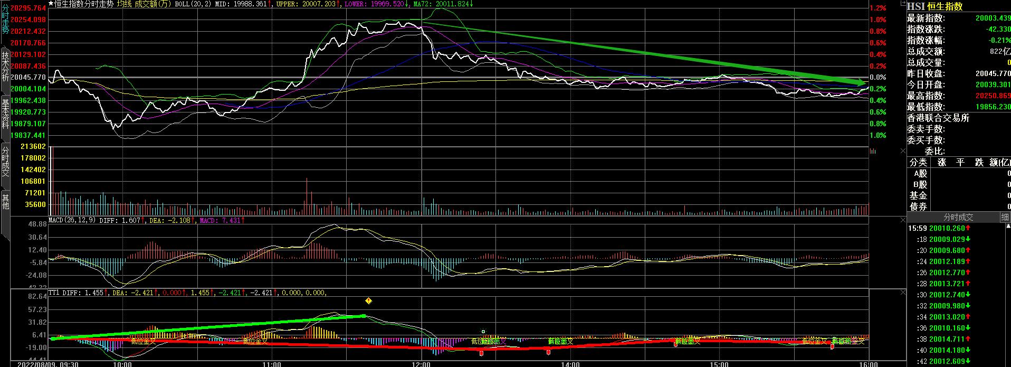Click the 最高指数 value 20250.869
The width and height of the screenshot is (1011, 367).
click(x=993, y=96)
